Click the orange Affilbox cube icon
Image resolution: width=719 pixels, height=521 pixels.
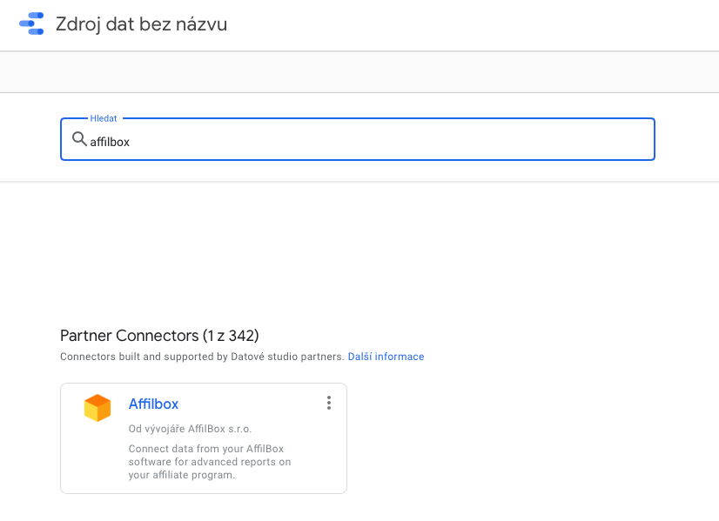(97, 407)
